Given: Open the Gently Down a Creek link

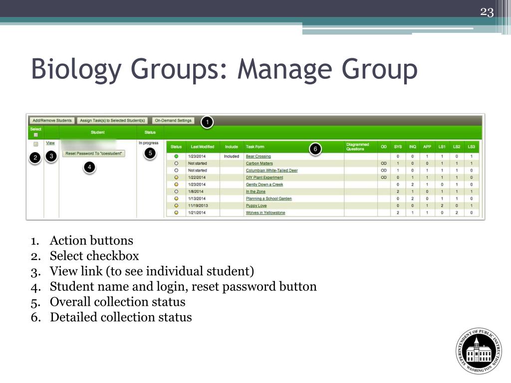Looking at the screenshot, I should [x=264, y=185].
